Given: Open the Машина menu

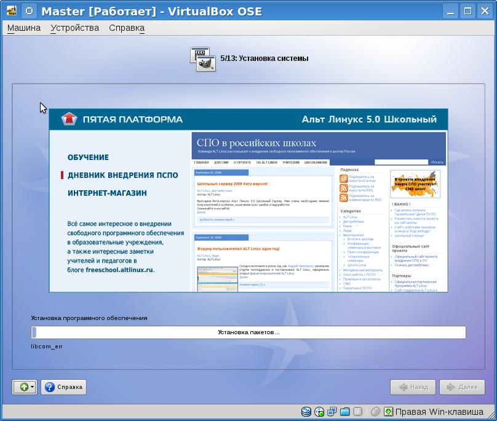Looking at the screenshot, I should coord(23,28).
